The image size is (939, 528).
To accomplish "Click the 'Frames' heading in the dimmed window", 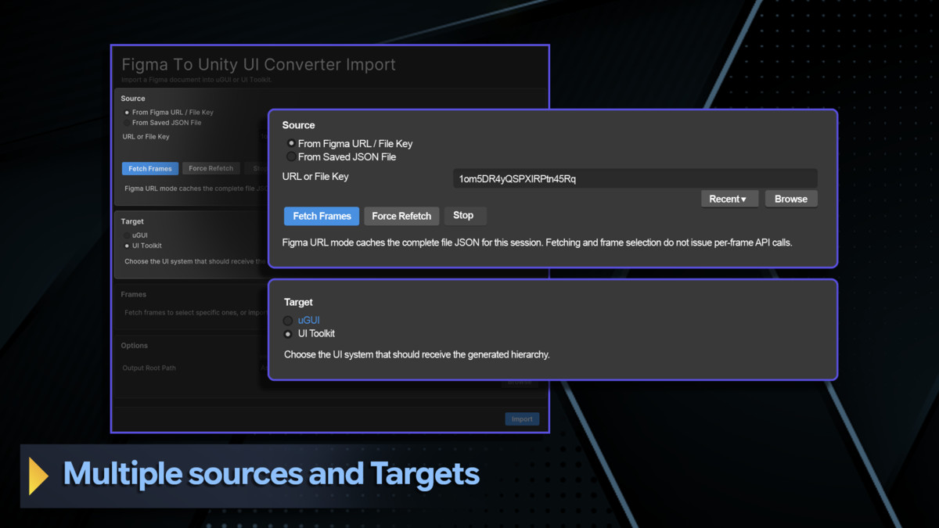I will point(134,295).
